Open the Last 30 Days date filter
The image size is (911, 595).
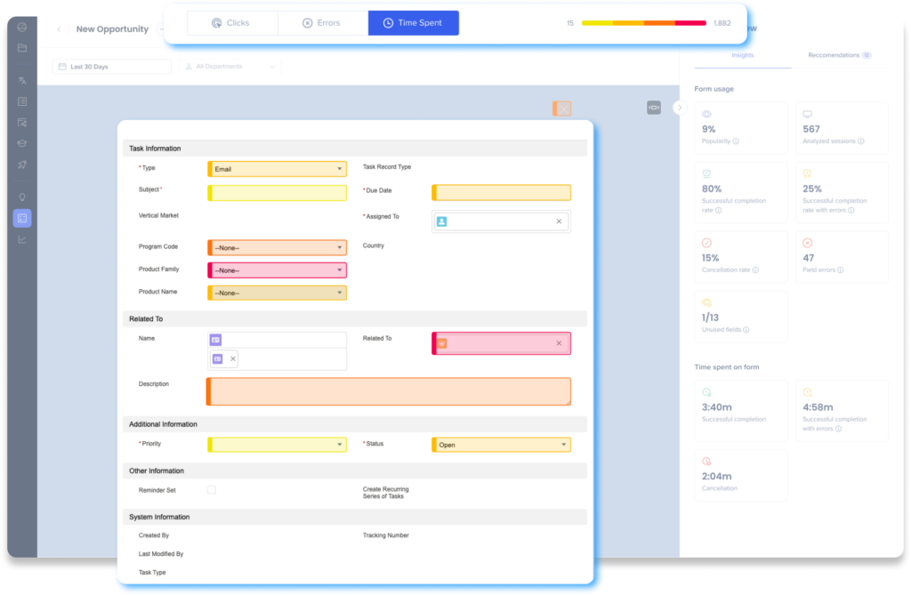click(x=111, y=67)
